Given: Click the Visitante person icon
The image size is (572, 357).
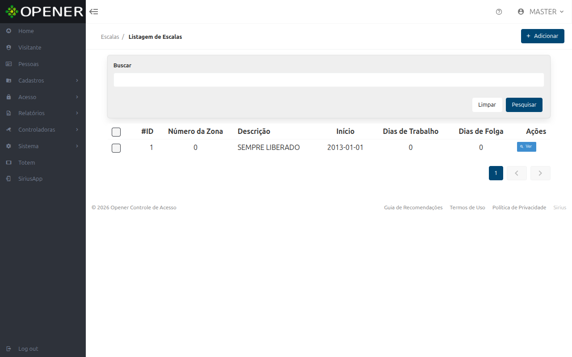Looking at the screenshot, I should [8, 48].
